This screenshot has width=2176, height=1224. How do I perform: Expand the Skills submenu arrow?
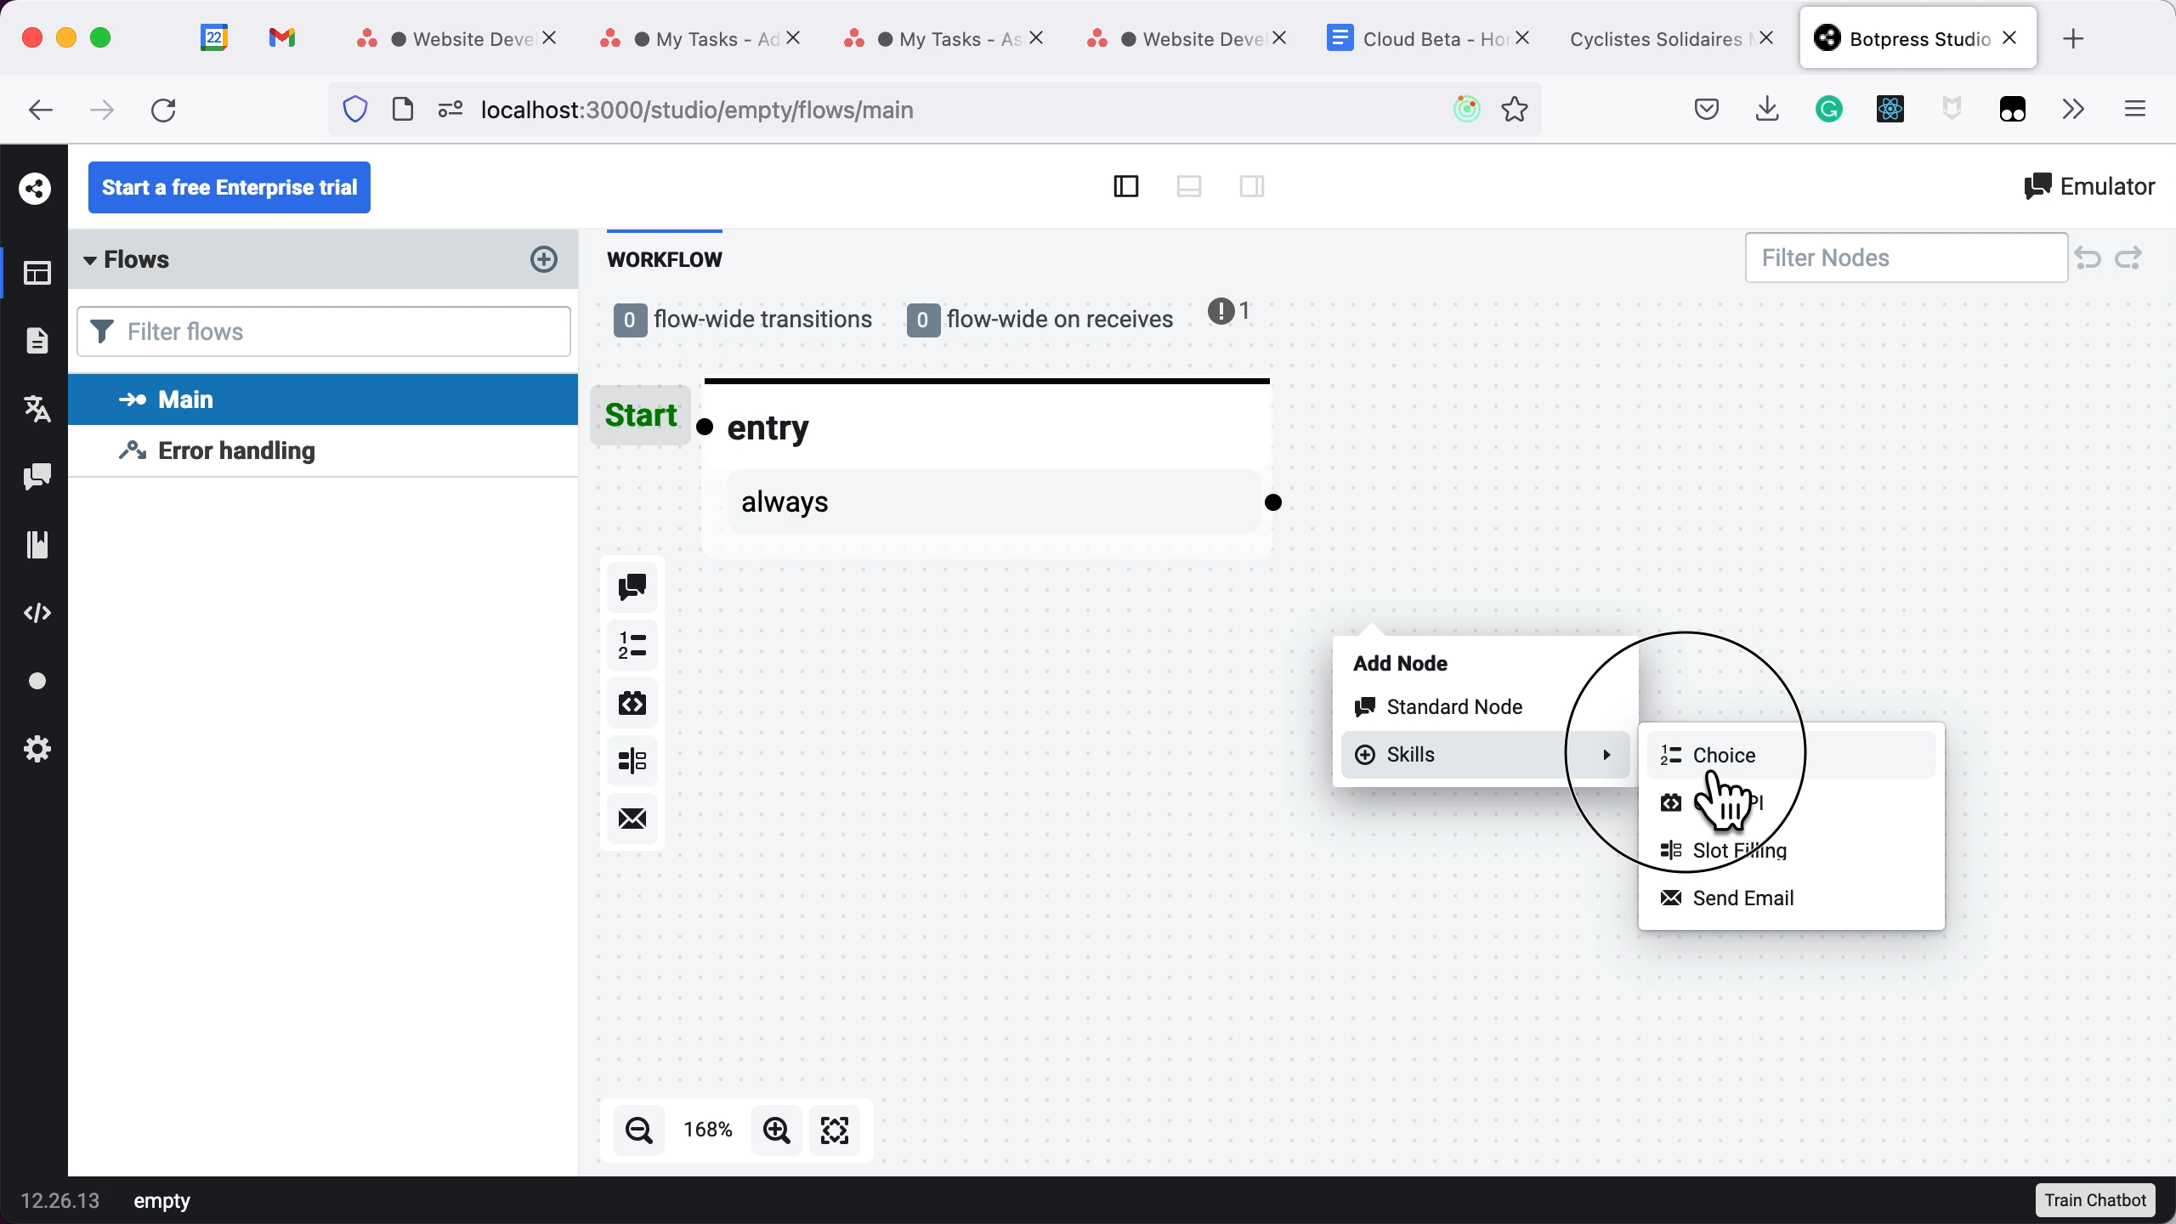pyautogui.click(x=1606, y=755)
